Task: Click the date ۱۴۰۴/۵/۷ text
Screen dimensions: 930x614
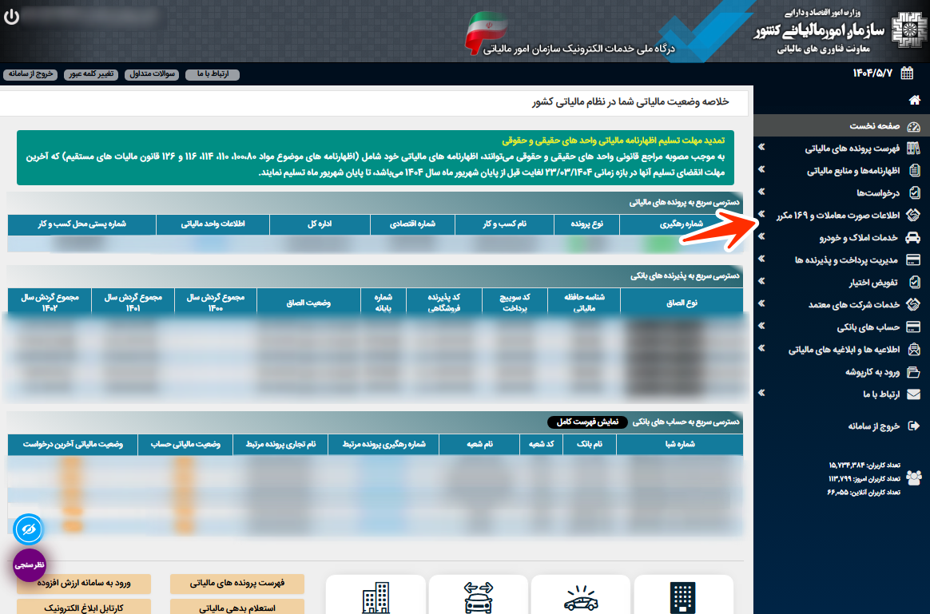Action: click(872, 73)
